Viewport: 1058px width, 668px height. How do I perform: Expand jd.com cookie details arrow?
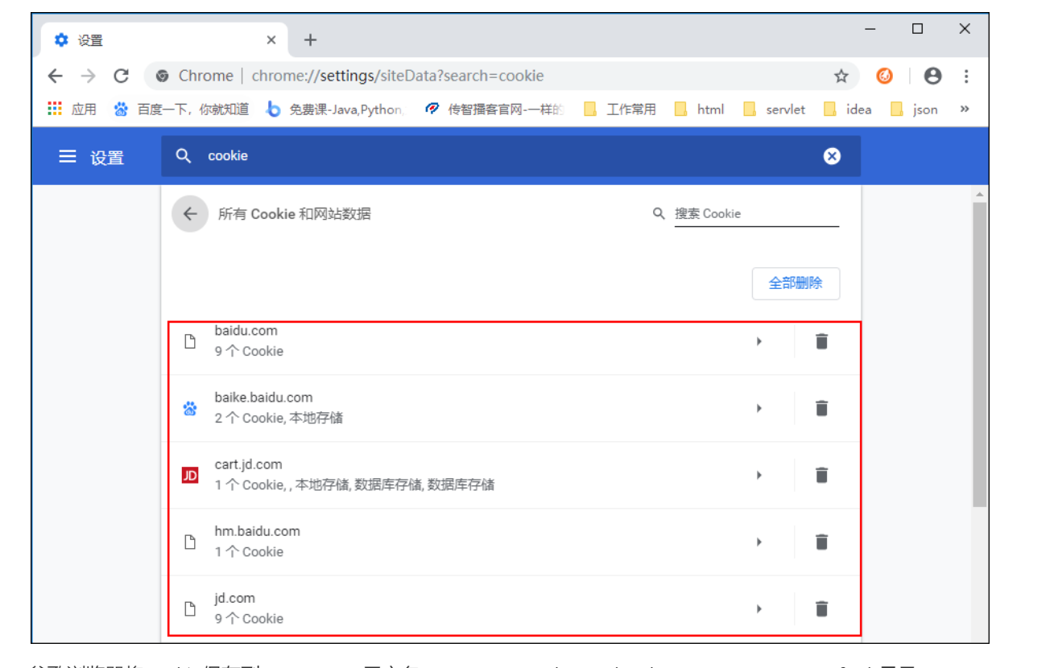(x=758, y=608)
